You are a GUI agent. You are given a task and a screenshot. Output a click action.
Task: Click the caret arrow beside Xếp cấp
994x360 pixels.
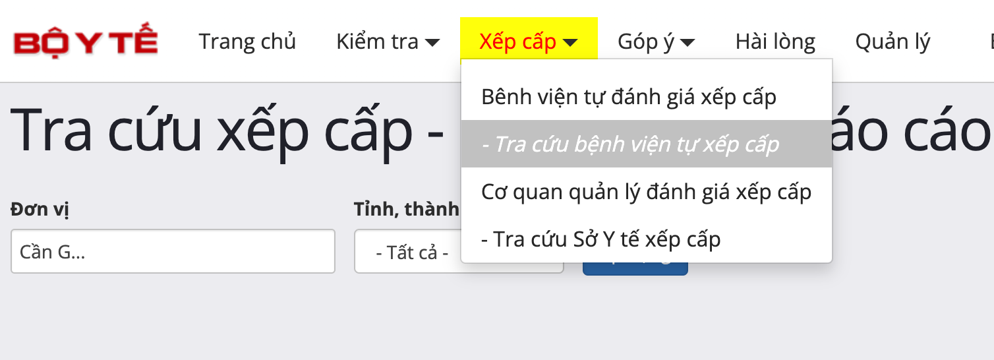571,43
